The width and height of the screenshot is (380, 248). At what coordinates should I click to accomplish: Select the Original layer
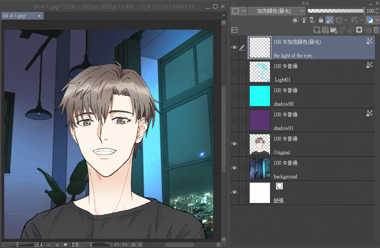click(x=311, y=145)
